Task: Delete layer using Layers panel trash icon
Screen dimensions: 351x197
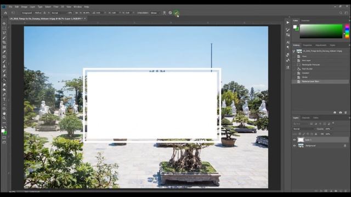Action: [x=346, y=191]
